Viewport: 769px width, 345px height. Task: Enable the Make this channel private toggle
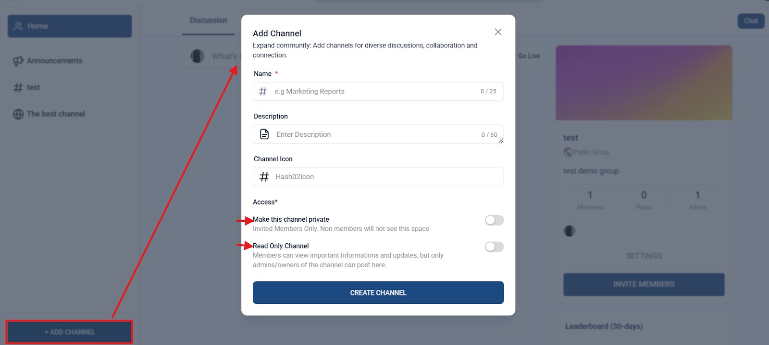tap(494, 220)
